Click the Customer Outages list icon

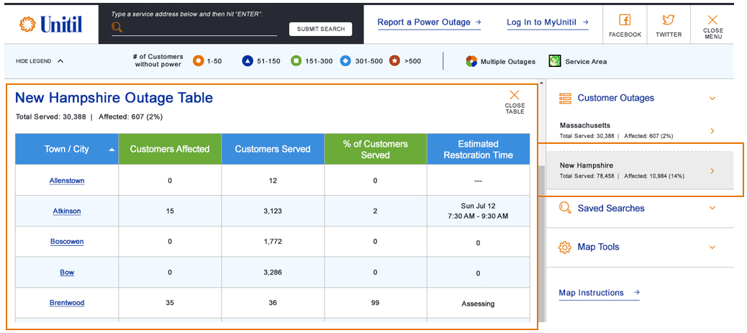tap(565, 98)
